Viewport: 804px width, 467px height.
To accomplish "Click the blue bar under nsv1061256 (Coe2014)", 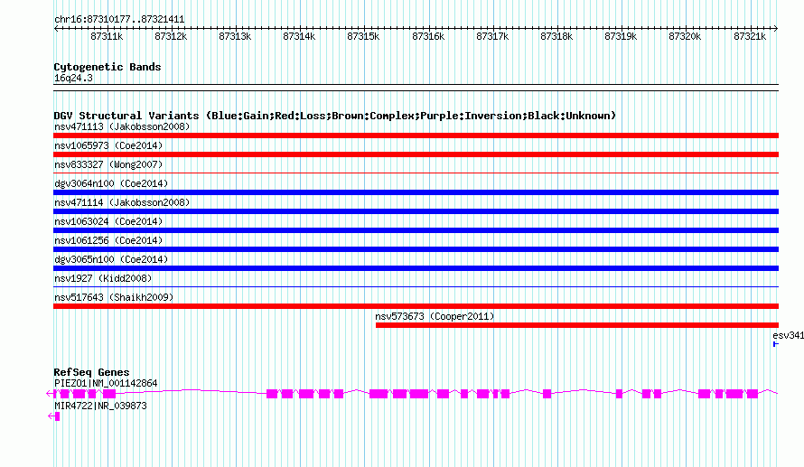I will click(416, 249).
